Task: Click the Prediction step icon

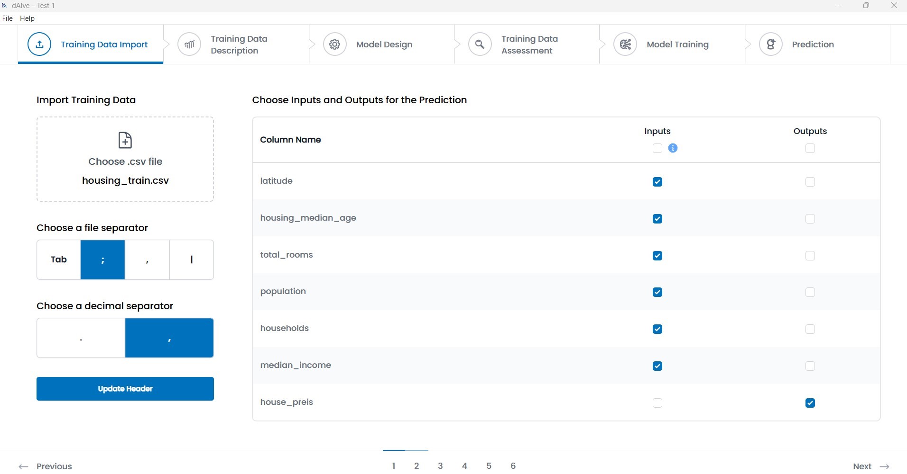Action: click(x=771, y=44)
